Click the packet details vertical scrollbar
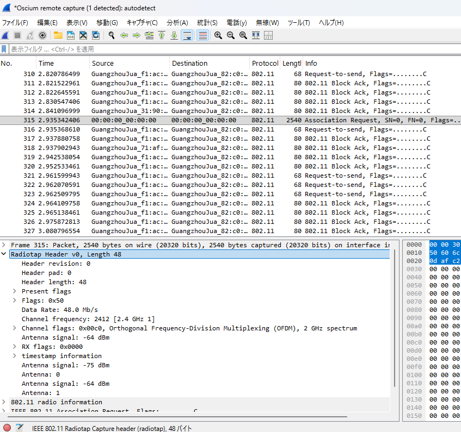The height and width of the screenshot is (432, 461). tap(395, 318)
